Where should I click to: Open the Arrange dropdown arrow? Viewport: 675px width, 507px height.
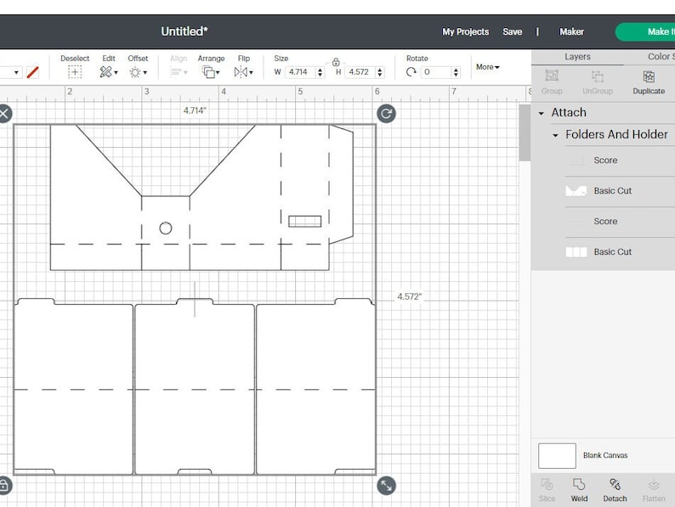(x=218, y=73)
